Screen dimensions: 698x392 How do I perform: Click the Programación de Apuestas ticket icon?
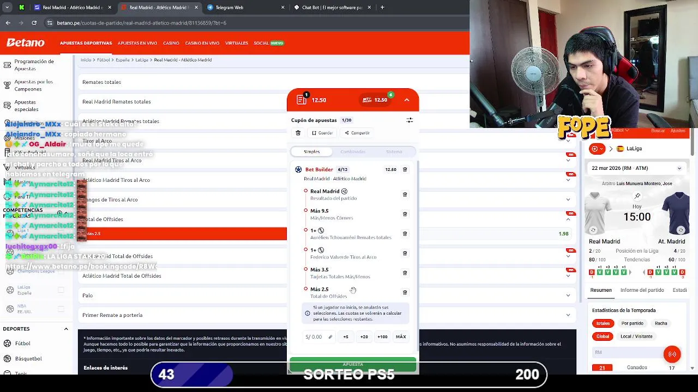(7, 65)
